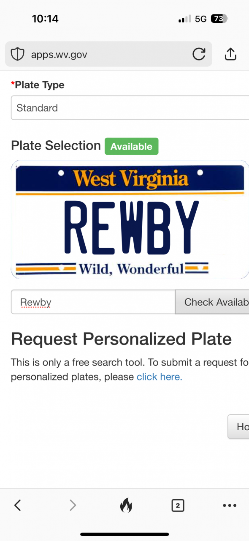This screenshot has width=249, height=541.
Task: Click the partially visible Home button
Action: coord(238,426)
